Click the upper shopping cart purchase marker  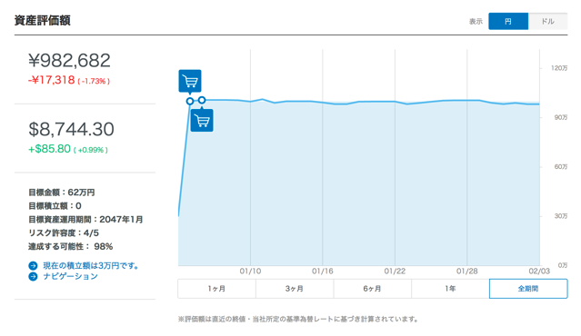click(x=190, y=81)
